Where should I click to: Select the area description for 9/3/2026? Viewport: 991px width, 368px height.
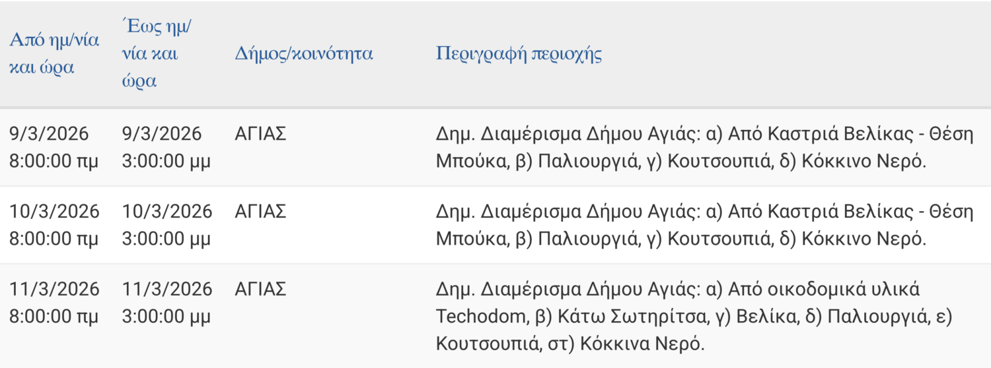click(x=704, y=147)
